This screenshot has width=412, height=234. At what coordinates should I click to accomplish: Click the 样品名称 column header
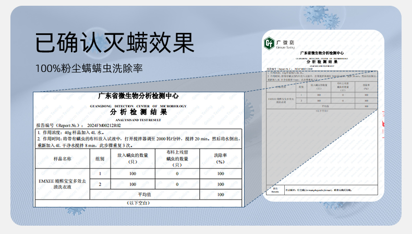[62, 158]
